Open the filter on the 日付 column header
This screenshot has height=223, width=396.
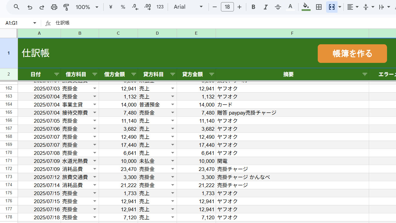point(56,74)
